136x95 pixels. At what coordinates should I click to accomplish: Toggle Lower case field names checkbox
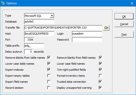(100, 64)
